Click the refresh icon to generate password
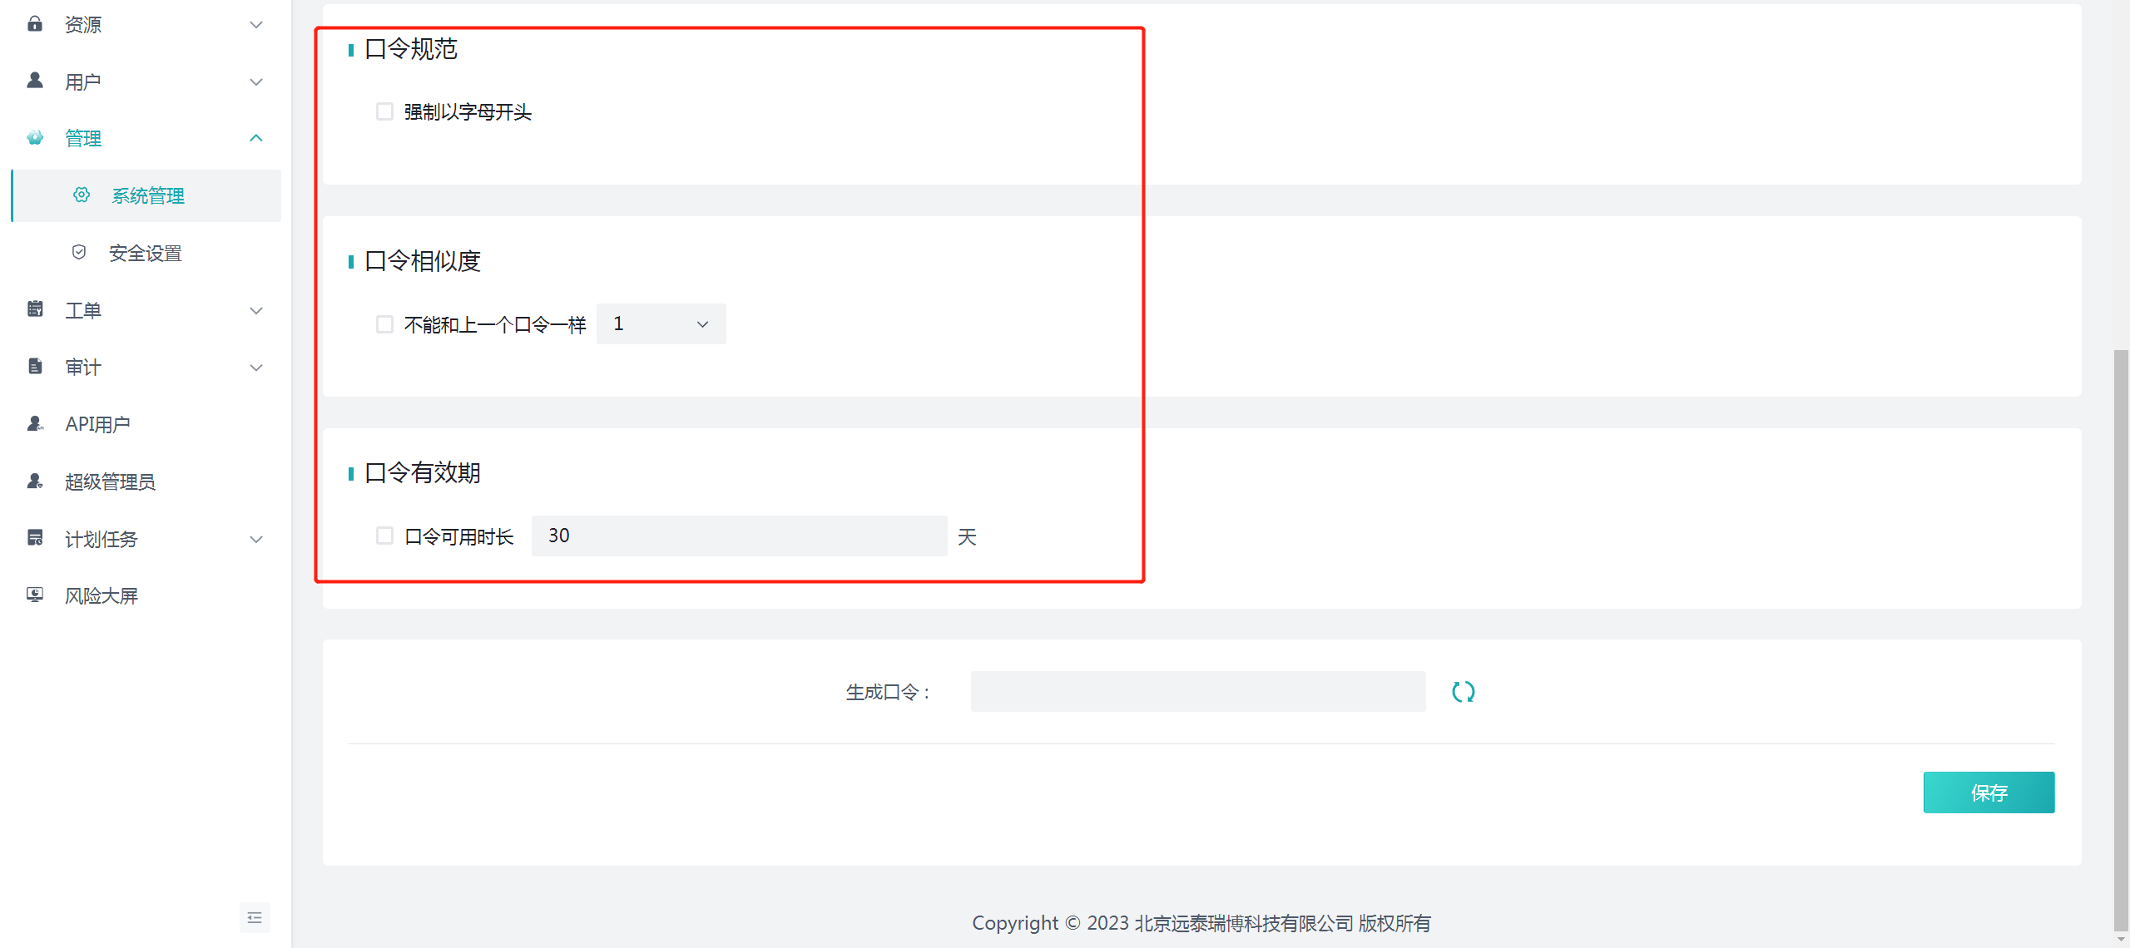The image size is (2130, 948). click(x=1463, y=692)
